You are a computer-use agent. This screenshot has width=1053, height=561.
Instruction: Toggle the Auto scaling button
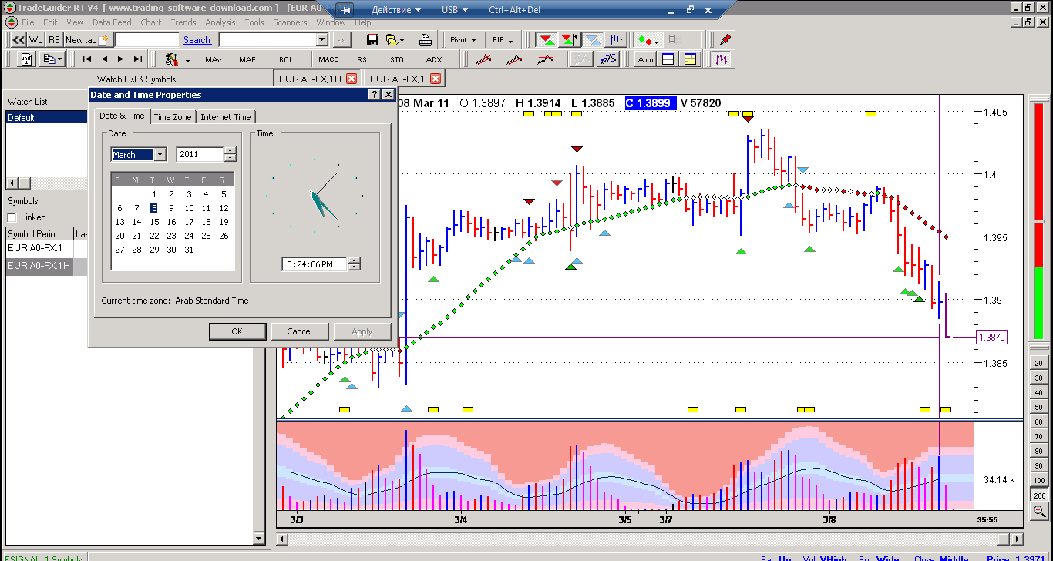645,59
